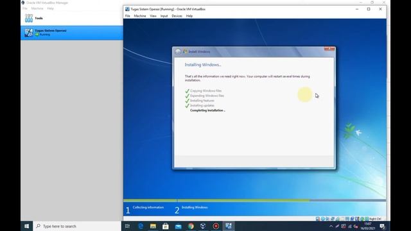
Task: Open Google Chrome from the taskbar
Action: pos(191,226)
